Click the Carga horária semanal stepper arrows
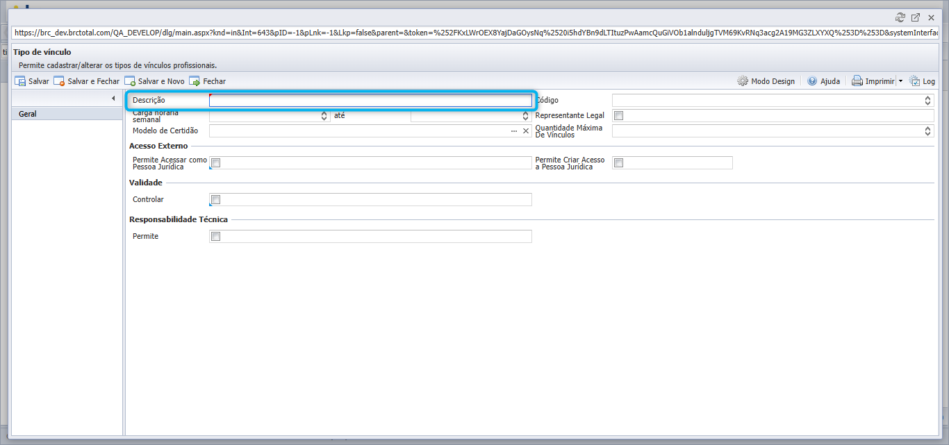Image resolution: width=949 pixels, height=445 pixels. coord(324,116)
